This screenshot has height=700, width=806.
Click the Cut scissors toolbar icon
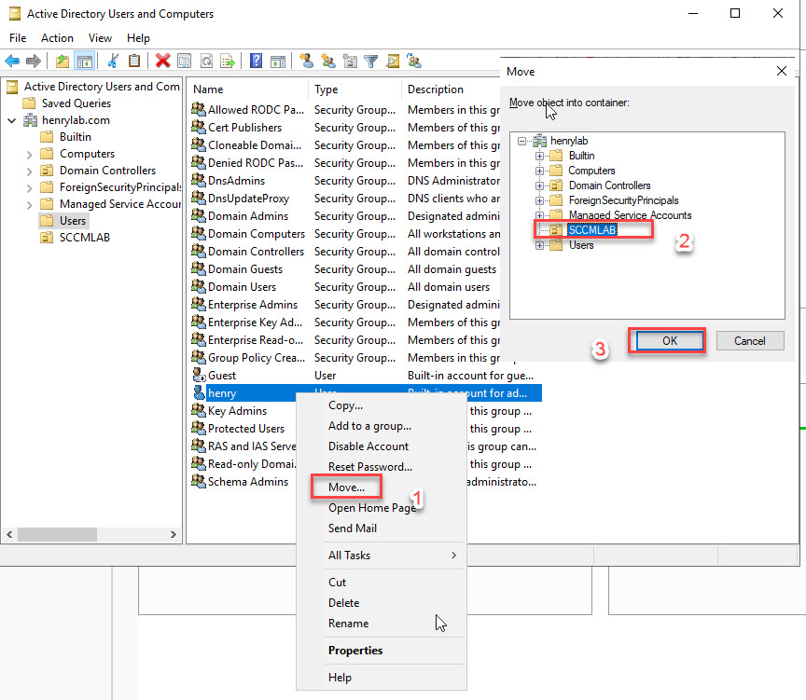point(113,62)
